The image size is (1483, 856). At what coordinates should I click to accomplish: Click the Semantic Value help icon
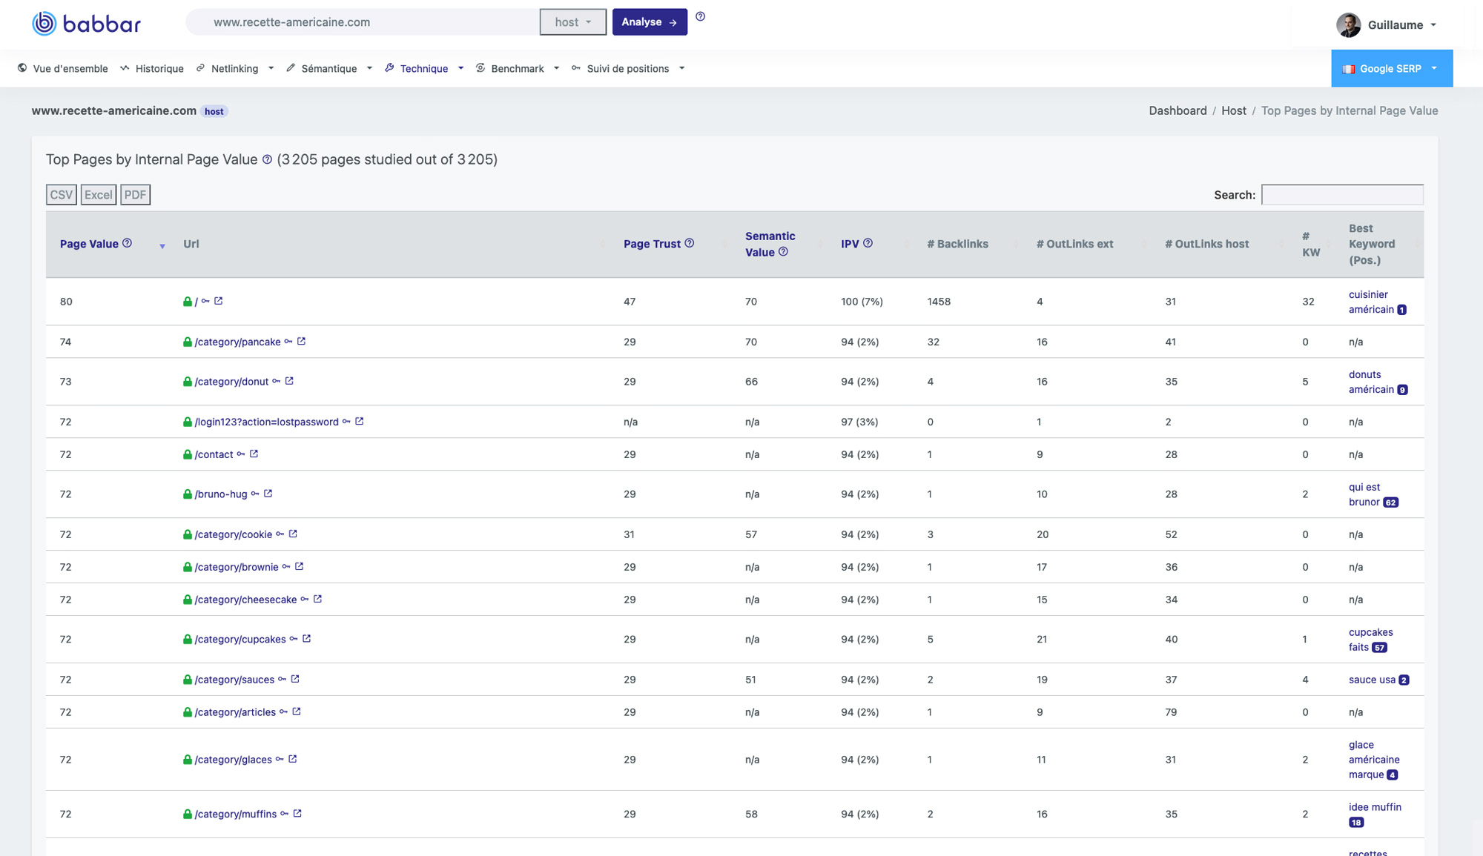pyautogui.click(x=783, y=252)
